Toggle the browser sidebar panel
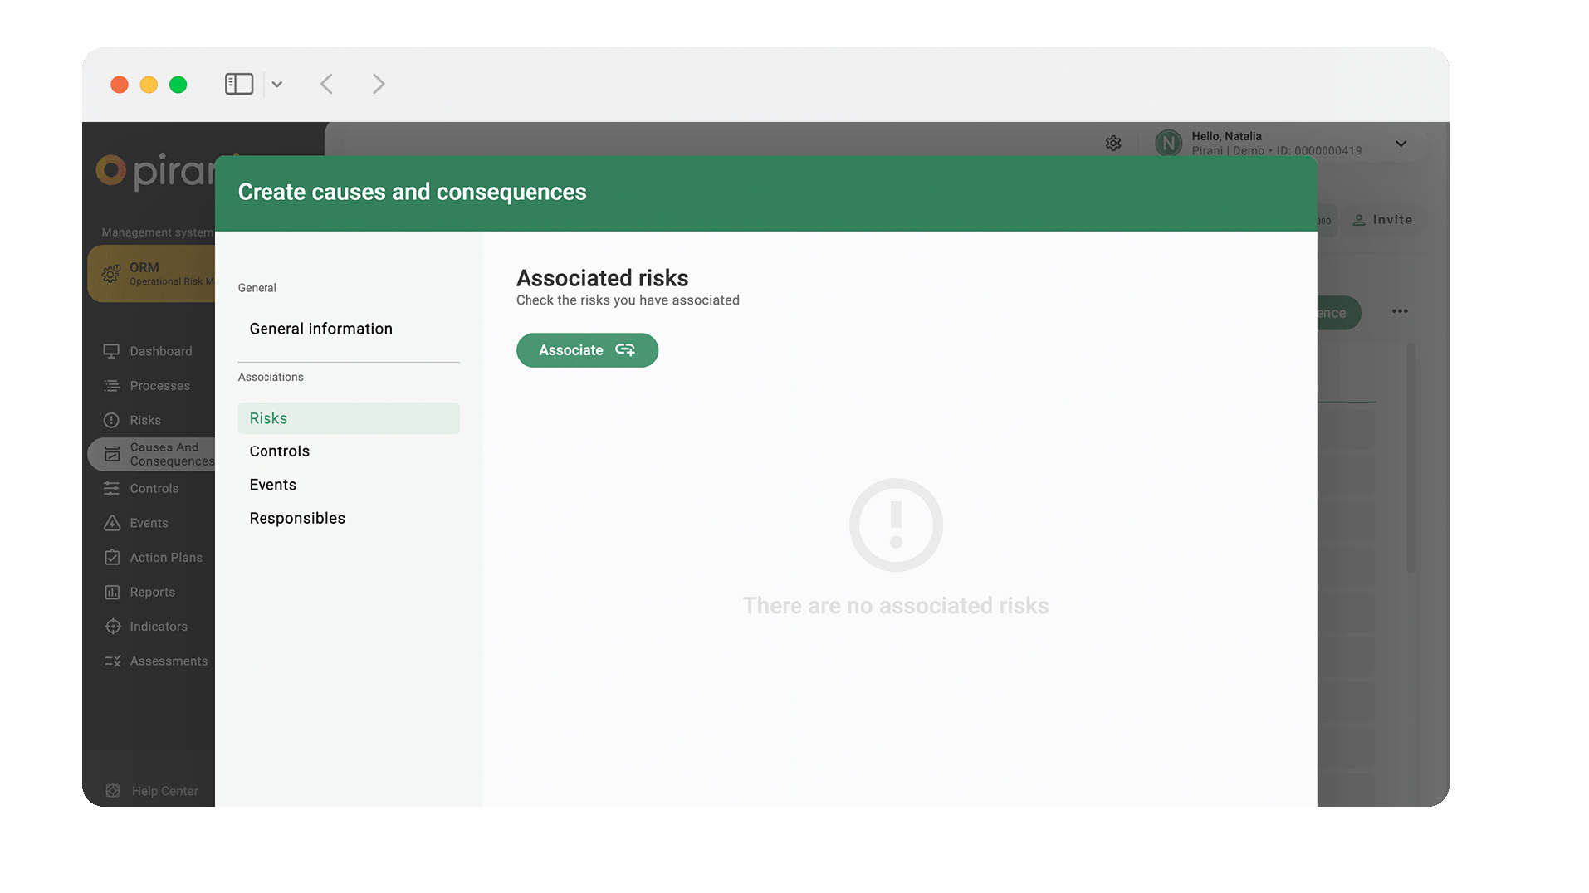The image size is (1589, 893). click(239, 83)
